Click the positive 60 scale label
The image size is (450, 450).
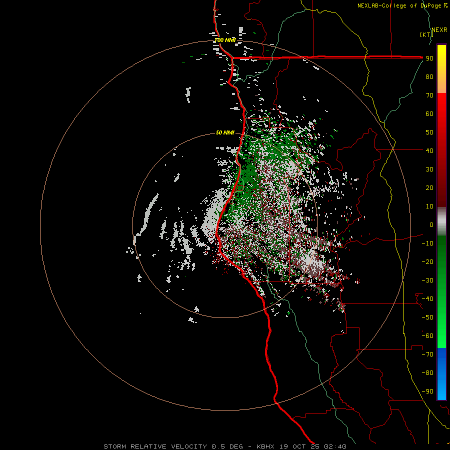(429, 113)
